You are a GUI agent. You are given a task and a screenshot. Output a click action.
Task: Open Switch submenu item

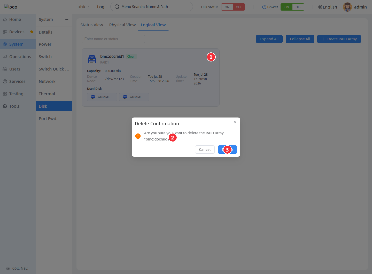54,57
